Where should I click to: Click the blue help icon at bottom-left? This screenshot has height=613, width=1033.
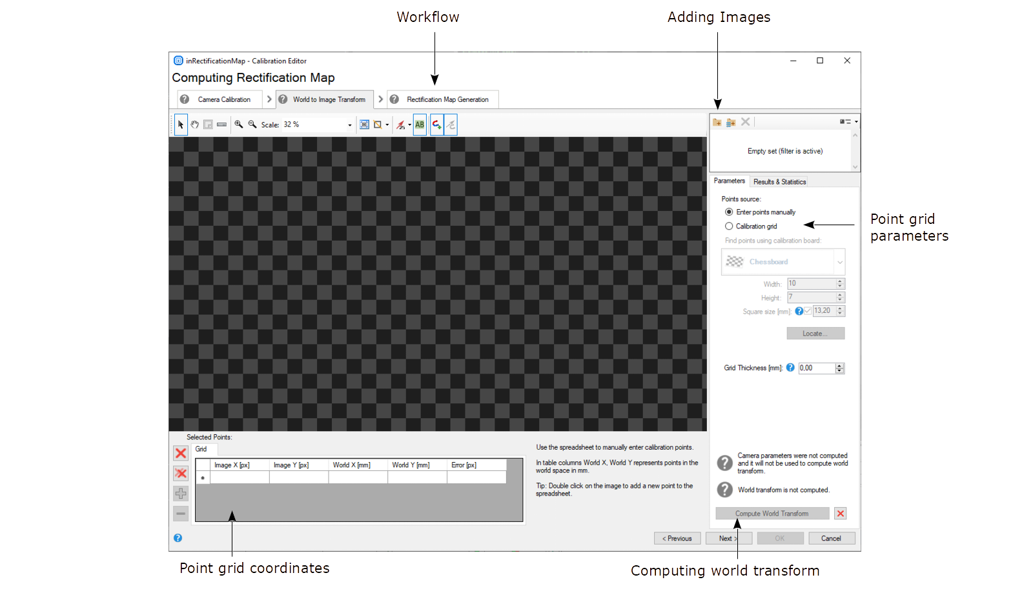click(x=178, y=538)
